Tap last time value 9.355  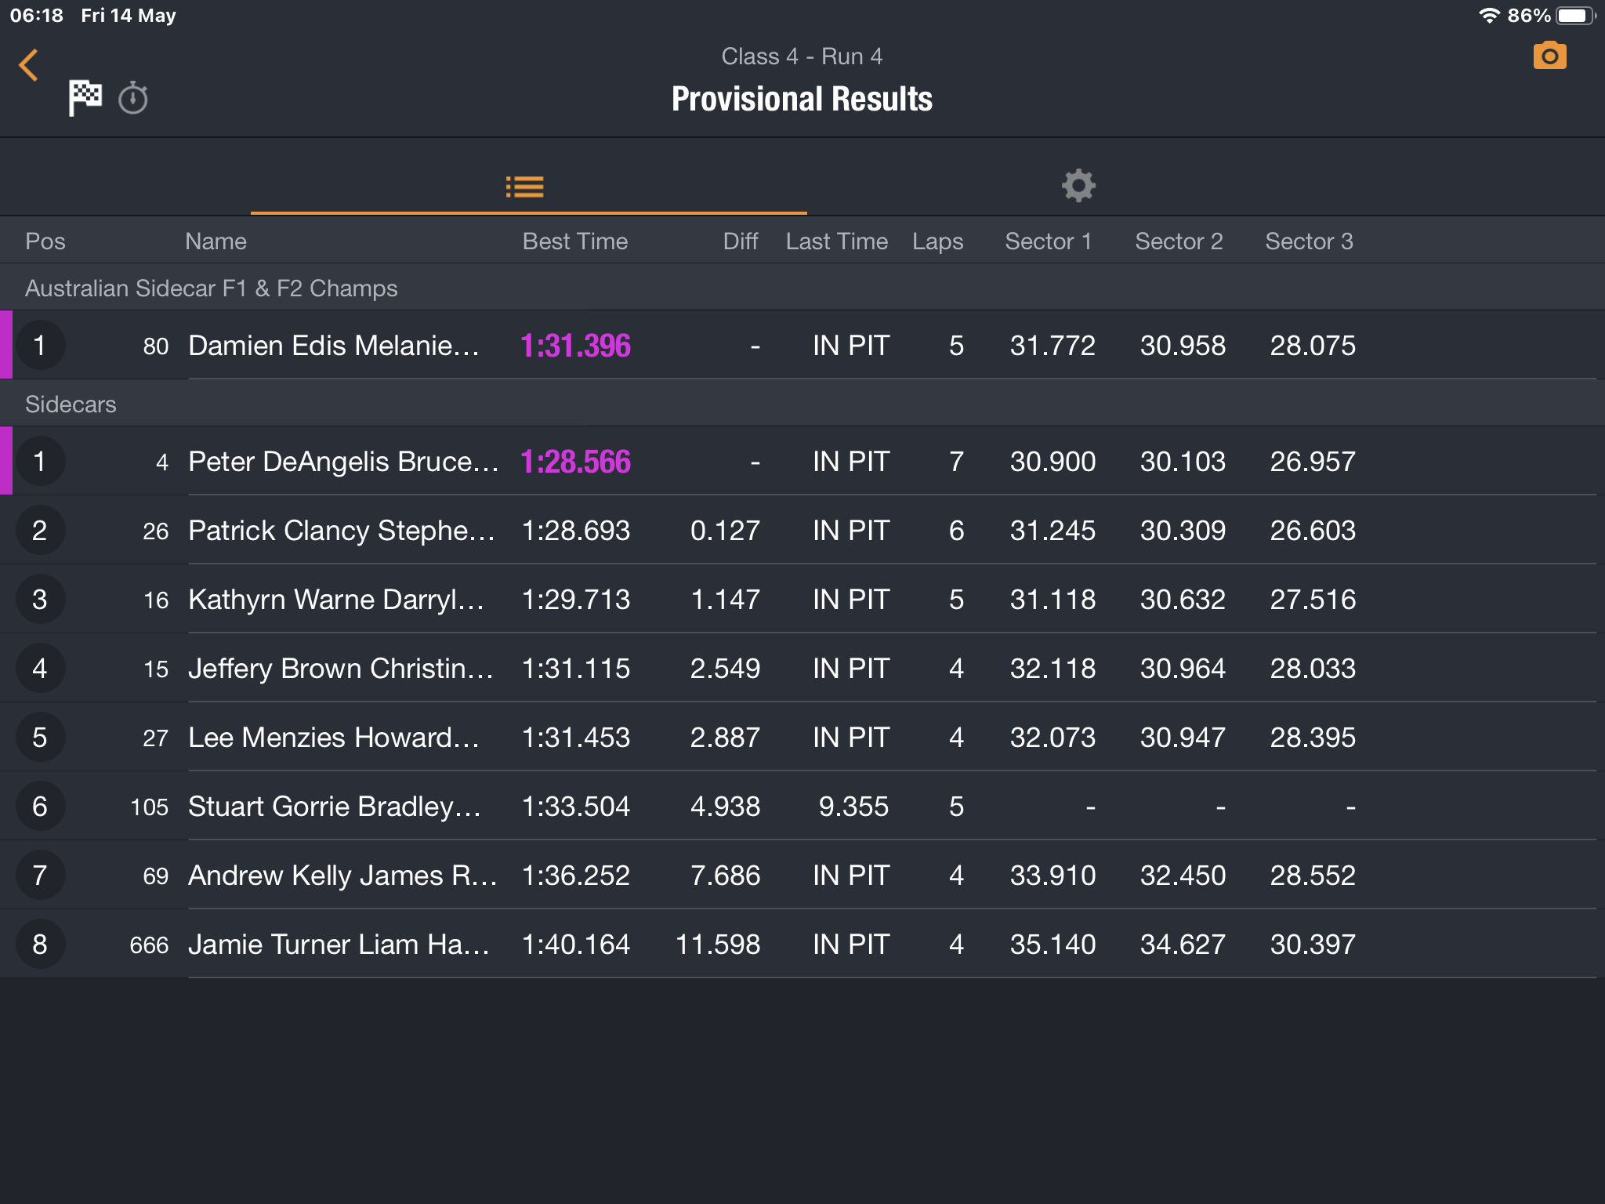(853, 807)
